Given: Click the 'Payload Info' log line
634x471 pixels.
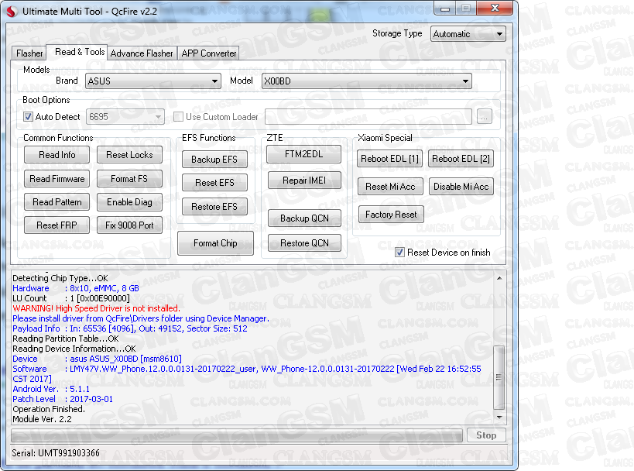Looking at the screenshot, I should click(130, 328).
